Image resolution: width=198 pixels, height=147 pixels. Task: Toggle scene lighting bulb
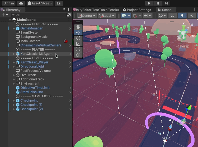tap(182, 16)
